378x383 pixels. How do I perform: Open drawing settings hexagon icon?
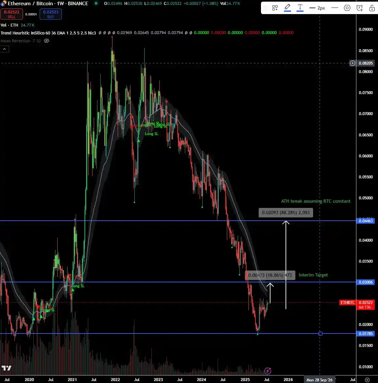coord(347,8)
